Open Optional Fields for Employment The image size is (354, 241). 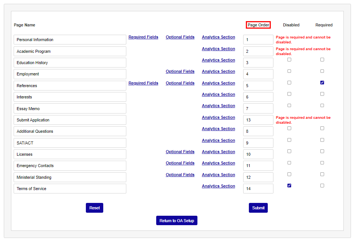click(x=180, y=71)
